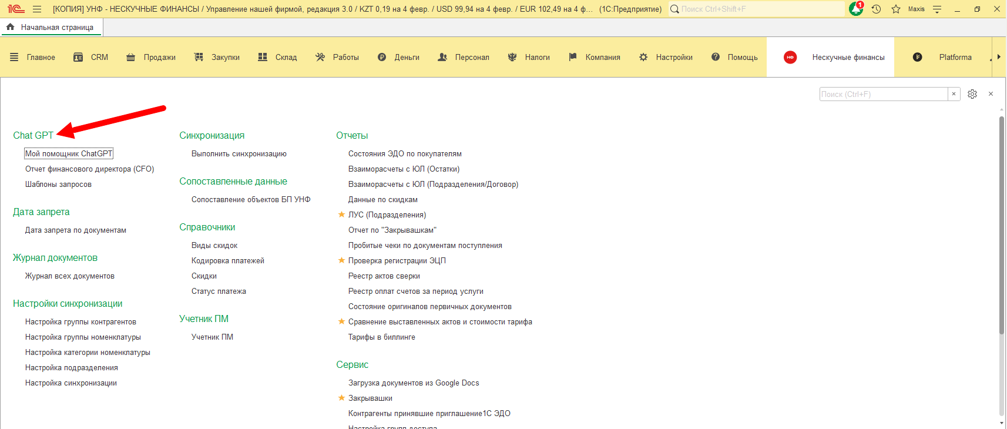The width and height of the screenshot is (1007, 429).
Task: Open the title bar options dropdown lines icon
Action: [x=937, y=9]
